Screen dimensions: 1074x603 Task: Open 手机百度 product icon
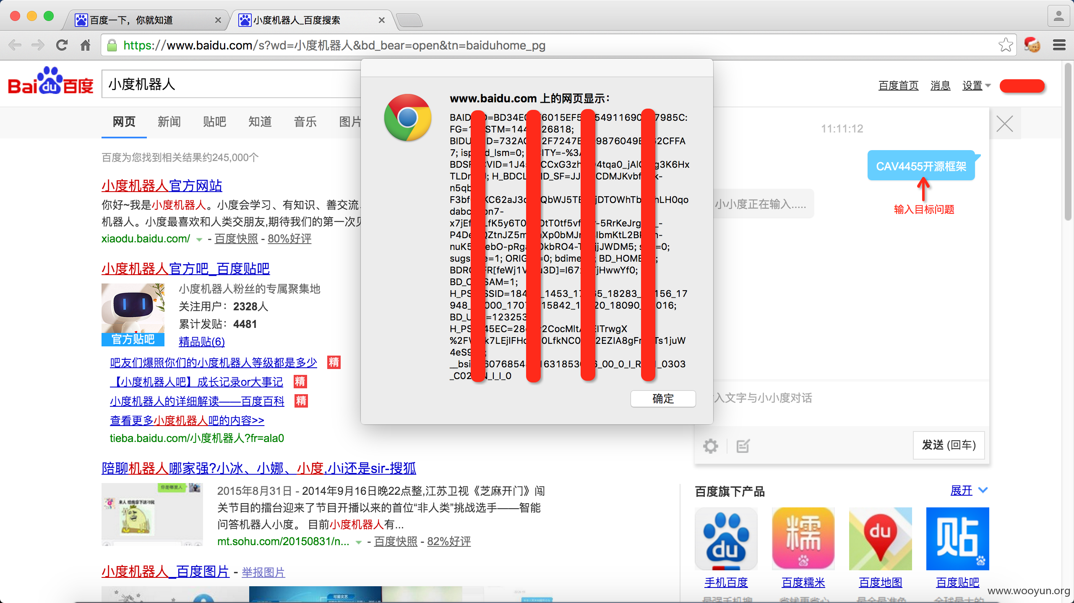pos(726,538)
